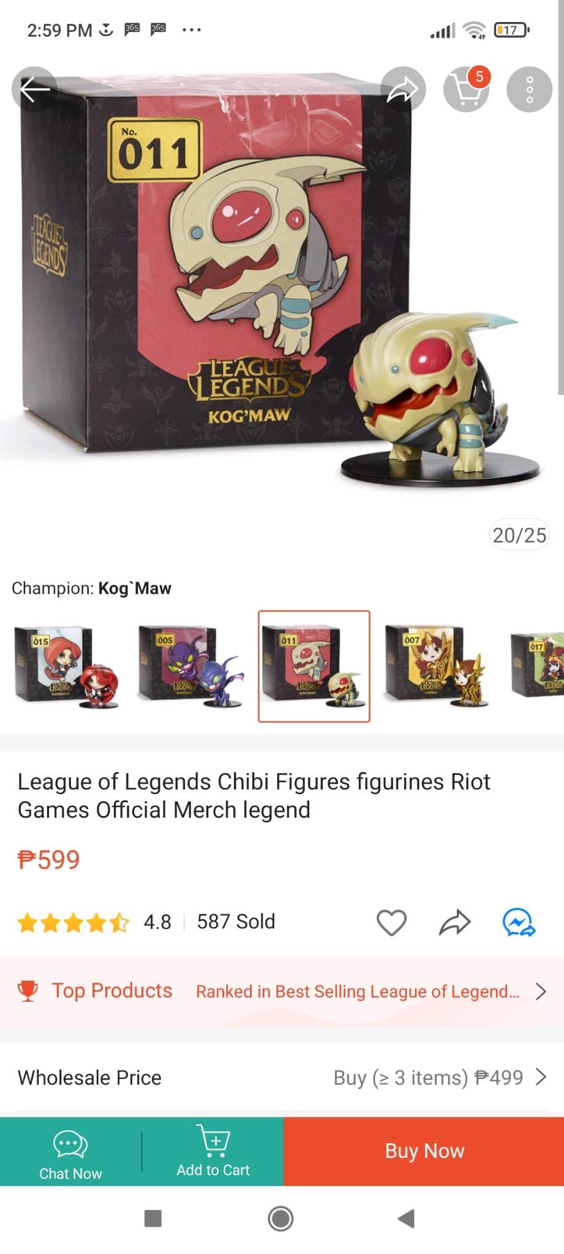Choose the Kog'Maw 011 variant thumbnail

point(314,666)
